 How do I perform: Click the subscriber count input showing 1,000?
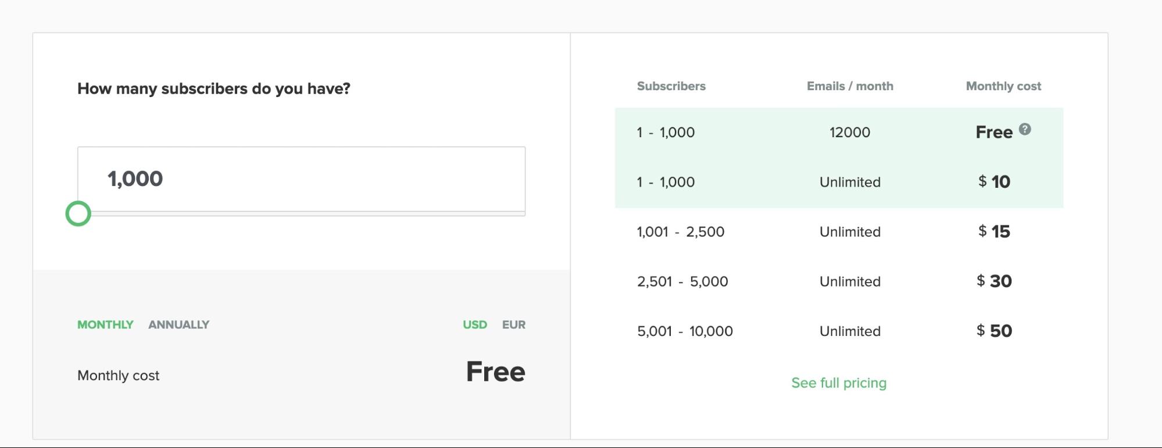click(x=301, y=179)
